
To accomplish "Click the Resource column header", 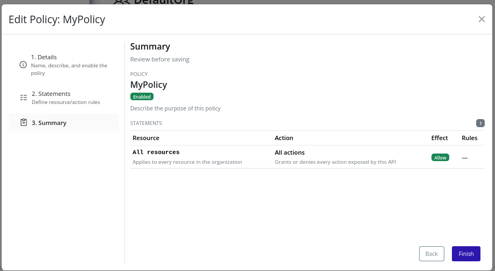I will click(x=146, y=138).
